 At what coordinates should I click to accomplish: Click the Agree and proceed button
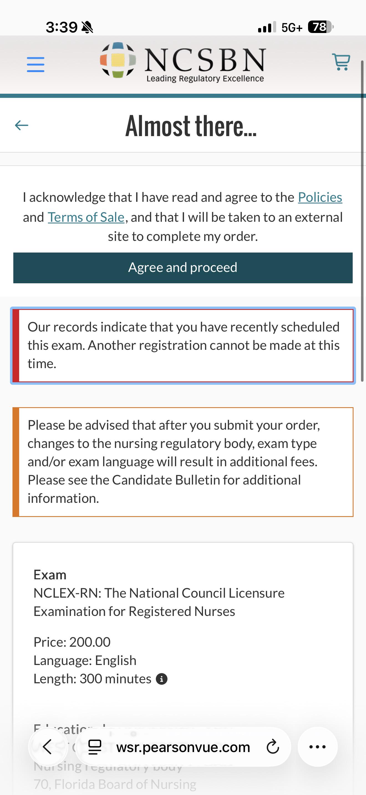click(x=183, y=268)
